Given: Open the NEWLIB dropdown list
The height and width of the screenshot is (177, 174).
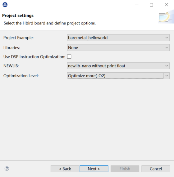Looking at the screenshot, I should (118, 66).
